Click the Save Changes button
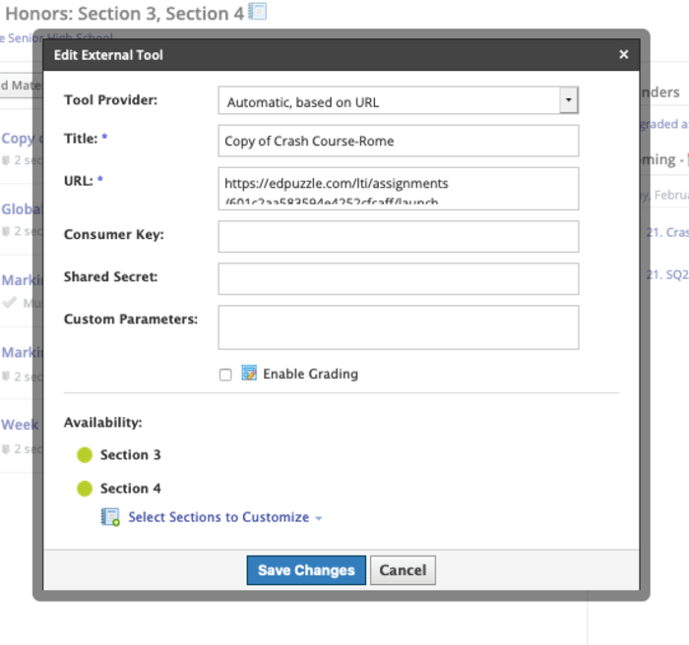The width and height of the screenshot is (689, 645). 306,570
